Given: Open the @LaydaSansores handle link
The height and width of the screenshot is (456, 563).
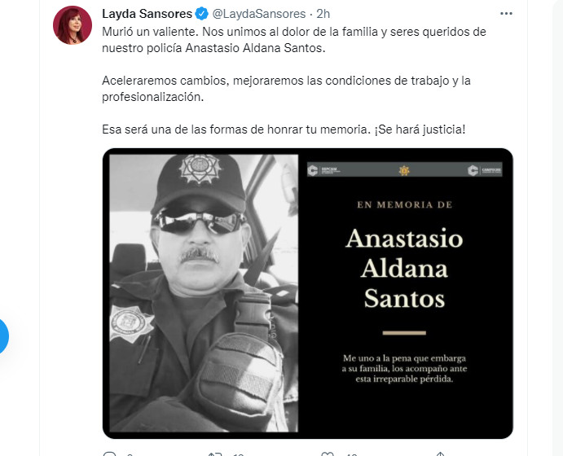Looking at the screenshot, I should click(x=259, y=14).
